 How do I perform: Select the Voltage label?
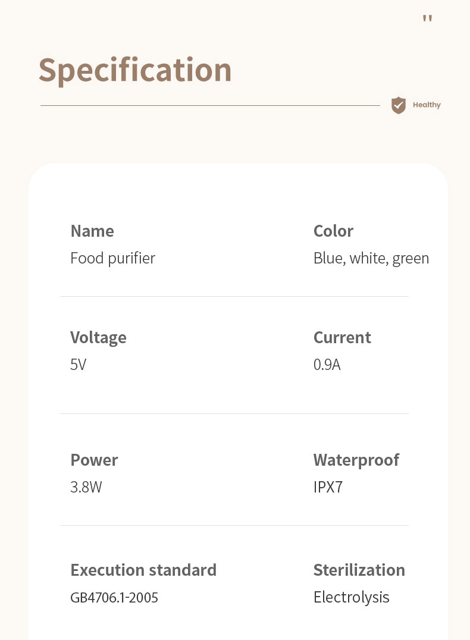coord(98,338)
